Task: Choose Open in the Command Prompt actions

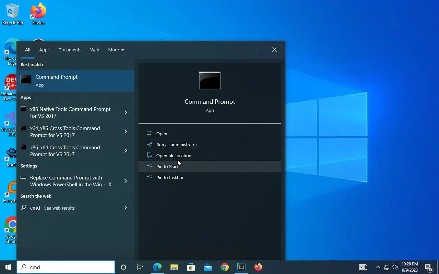Action: (x=210, y=134)
